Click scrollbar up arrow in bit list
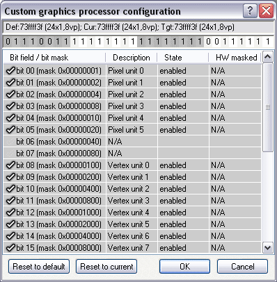 tap(268, 57)
